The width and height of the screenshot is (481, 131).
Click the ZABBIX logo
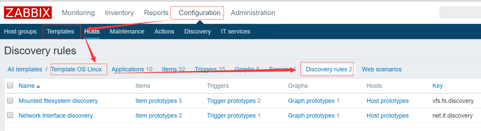[28, 13]
